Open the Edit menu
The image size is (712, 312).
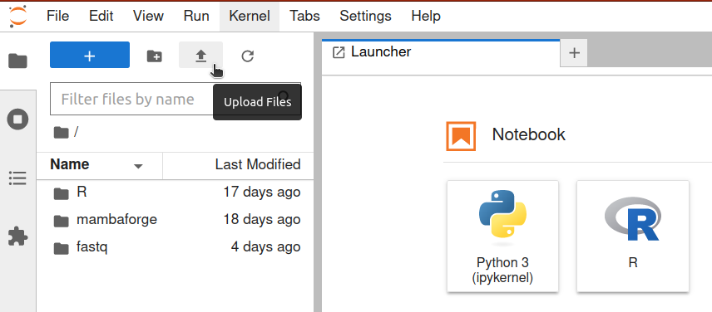(101, 17)
